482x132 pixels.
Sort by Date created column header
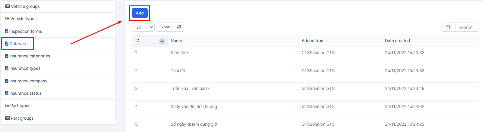click(x=397, y=41)
